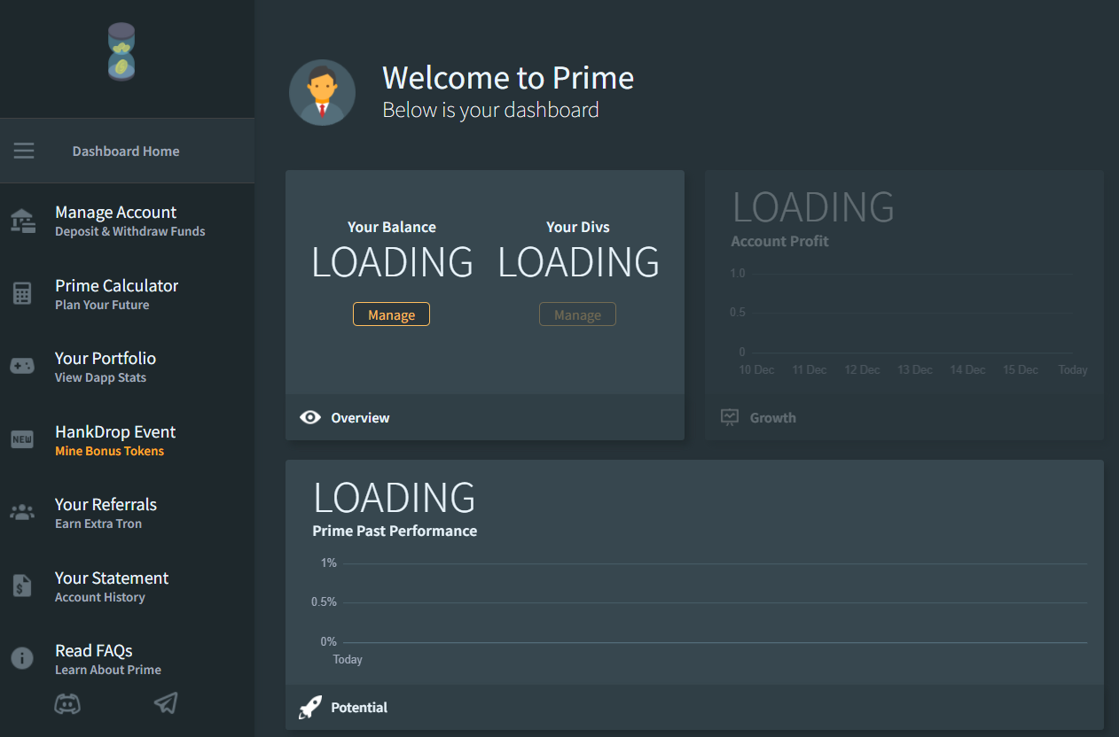Click the bank icon beside Manage Account
1119x737 pixels.
22,221
